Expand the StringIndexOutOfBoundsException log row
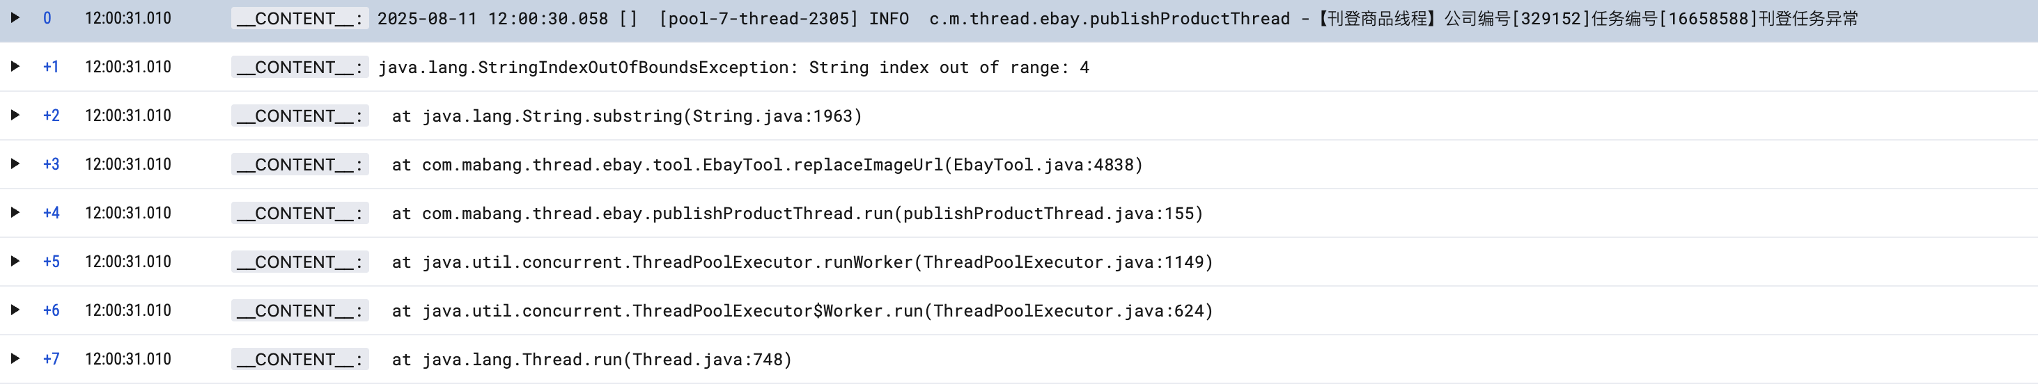 15,66
